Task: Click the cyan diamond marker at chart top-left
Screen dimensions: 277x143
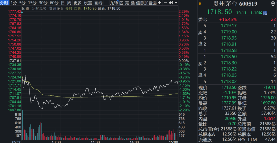Action: tap(22, 12)
